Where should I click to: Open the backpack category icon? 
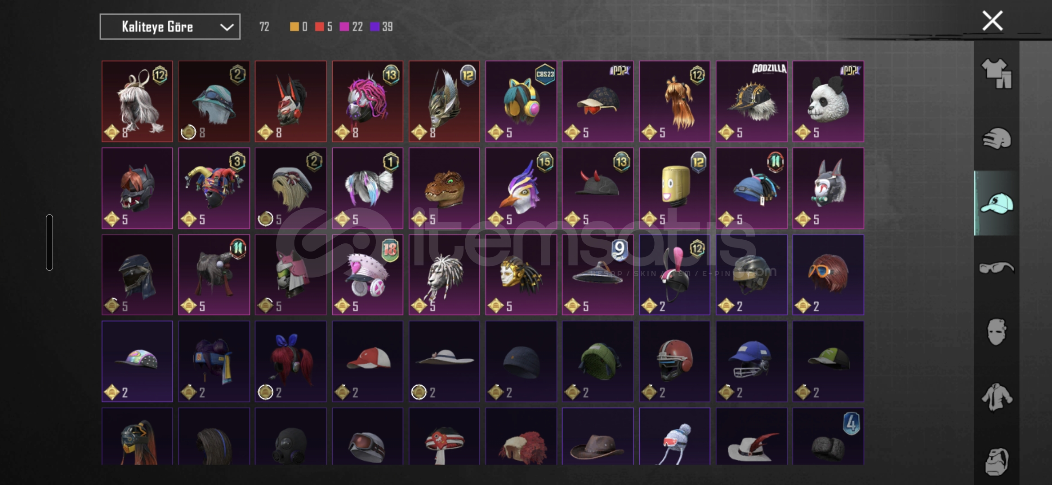(x=996, y=461)
